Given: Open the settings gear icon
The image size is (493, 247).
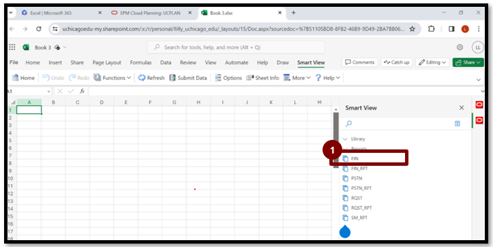Looking at the screenshot, I should 460,47.
